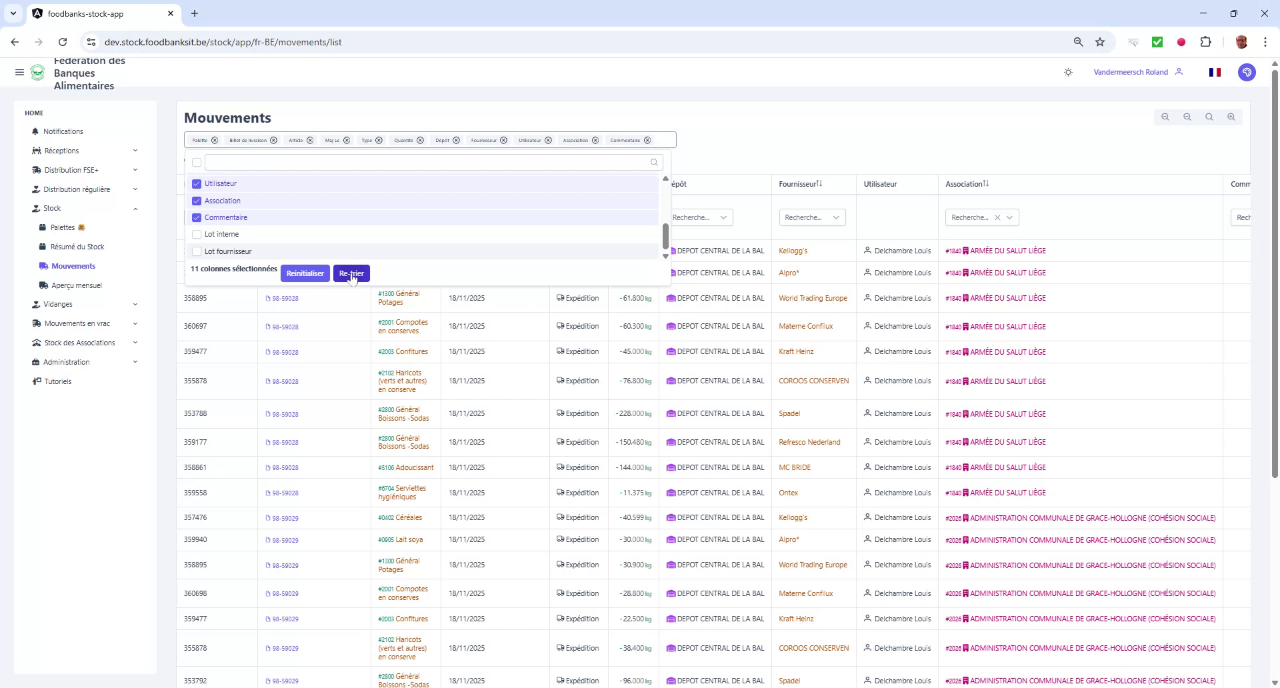Zoom in using the magnifier-plus icon
The height and width of the screenshot is (688, 1280).
pyautogui.click(x=1231, y=117)
